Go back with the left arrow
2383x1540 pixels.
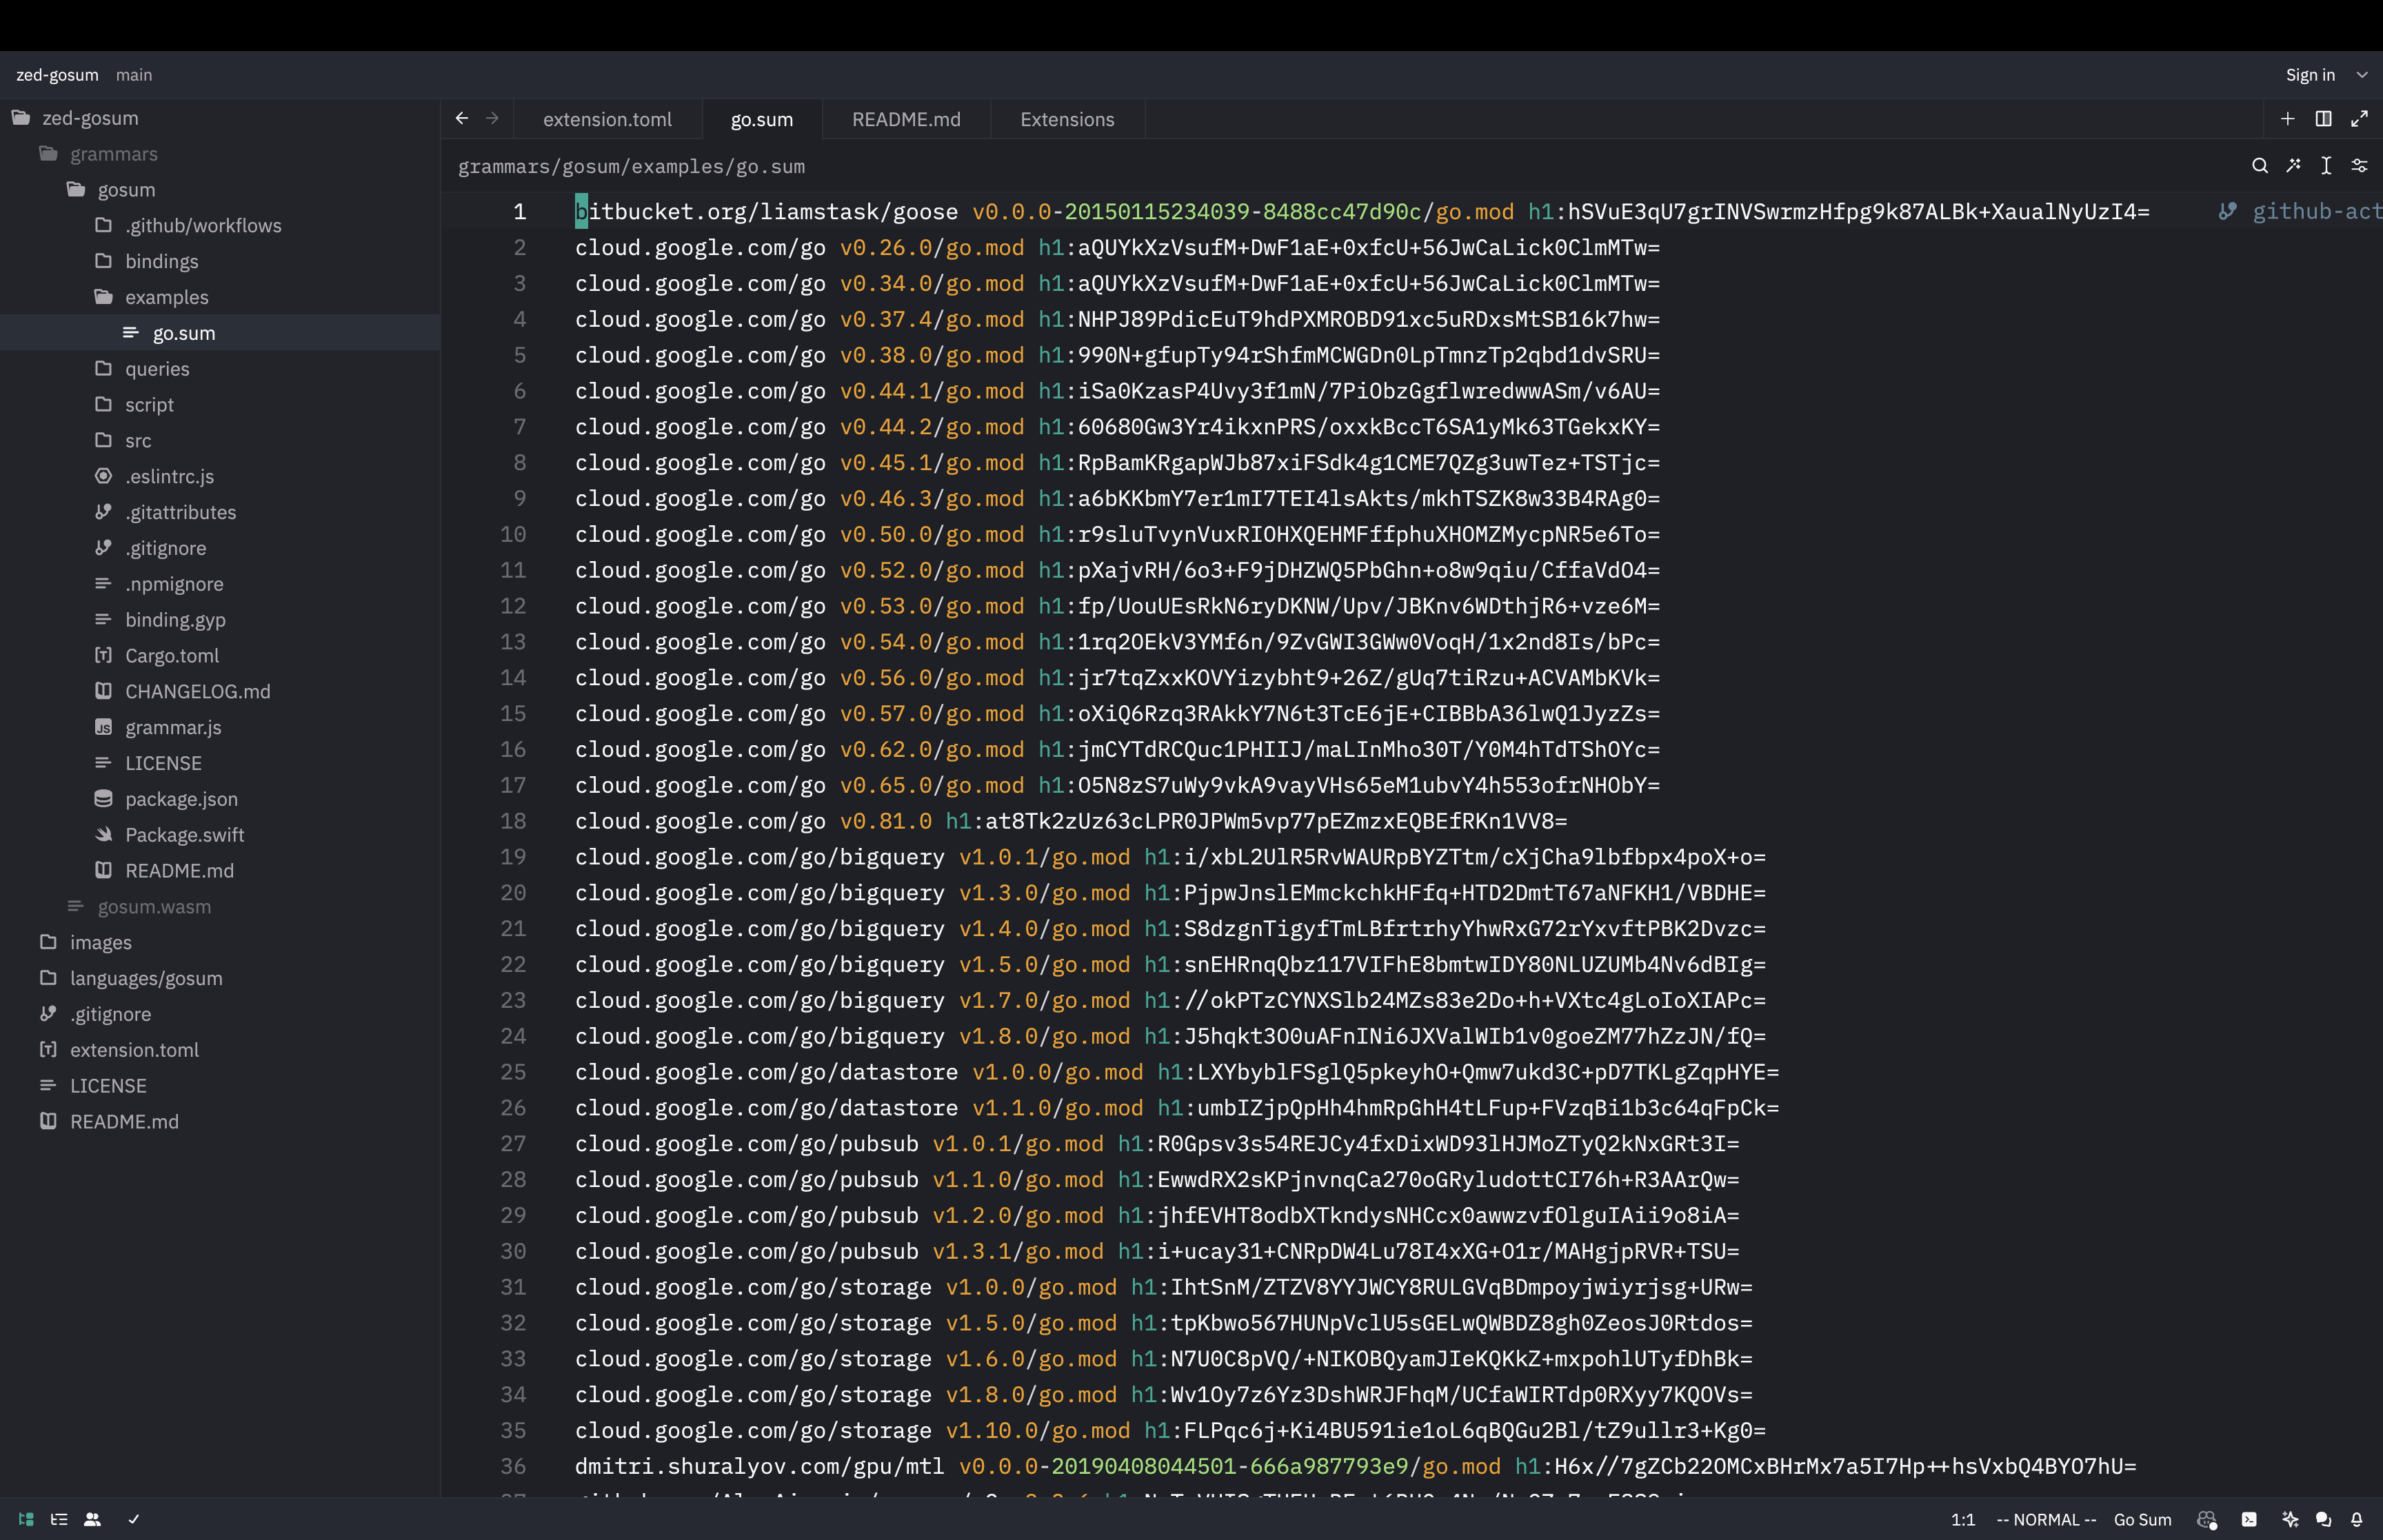click(x=461, y=118)
